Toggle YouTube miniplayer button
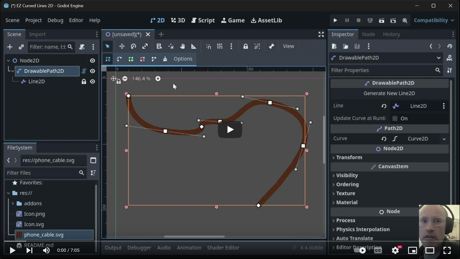 click(x=413, y=250)
